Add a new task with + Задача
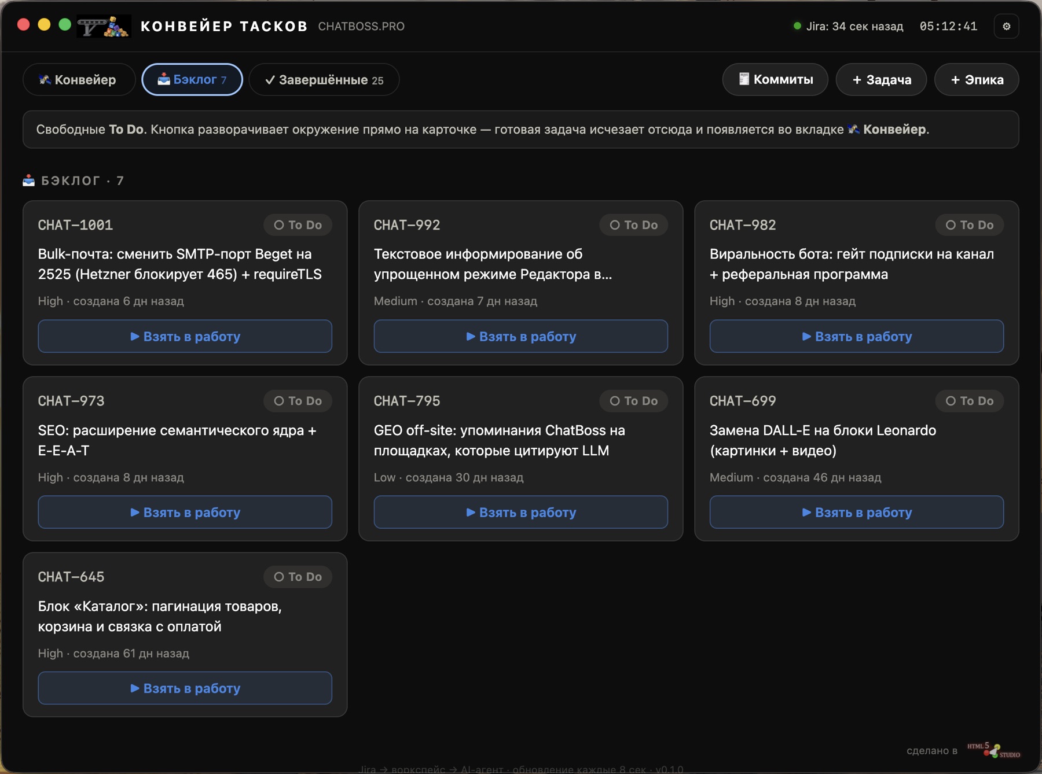The width and height of the screenshot is (1042, 774). (881, 79)
